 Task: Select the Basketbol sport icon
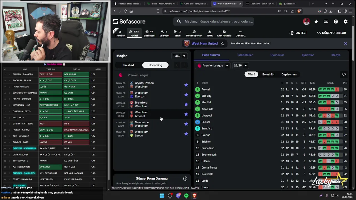tap(149, 33)
